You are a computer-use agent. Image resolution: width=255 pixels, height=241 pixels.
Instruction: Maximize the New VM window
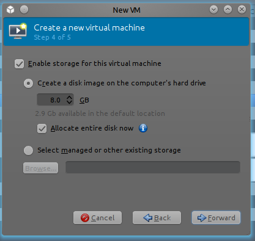coord(227,10)
